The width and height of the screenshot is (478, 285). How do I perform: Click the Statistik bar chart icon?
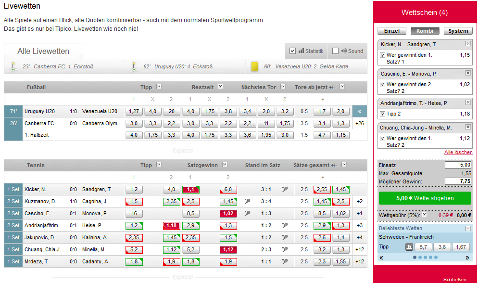pos(301,51)
